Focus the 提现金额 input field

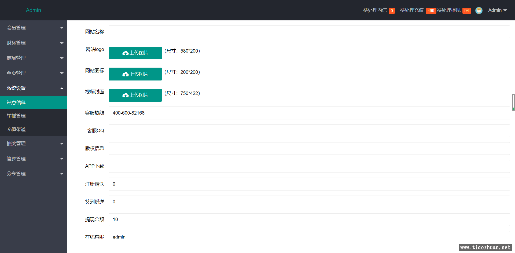click(309, 219)
